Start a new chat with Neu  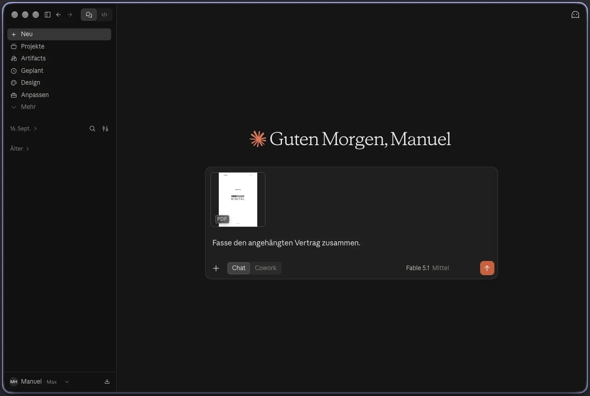(x=59, y=34)
